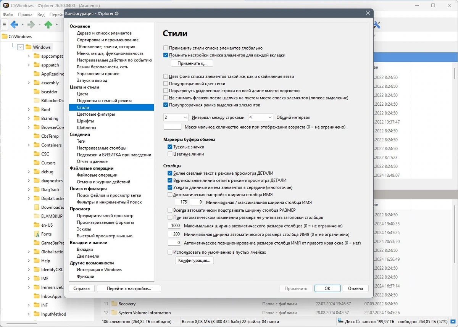This screenshot has width=458, height=327.
Task: Enable 'Применить стили списка элементов глобально' checkbox
Action: (166, 48)
